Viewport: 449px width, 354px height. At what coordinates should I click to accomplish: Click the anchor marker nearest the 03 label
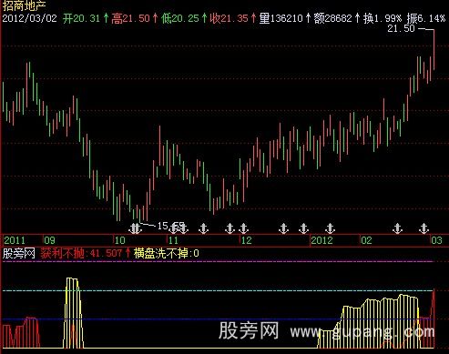[x=423, y=228]
